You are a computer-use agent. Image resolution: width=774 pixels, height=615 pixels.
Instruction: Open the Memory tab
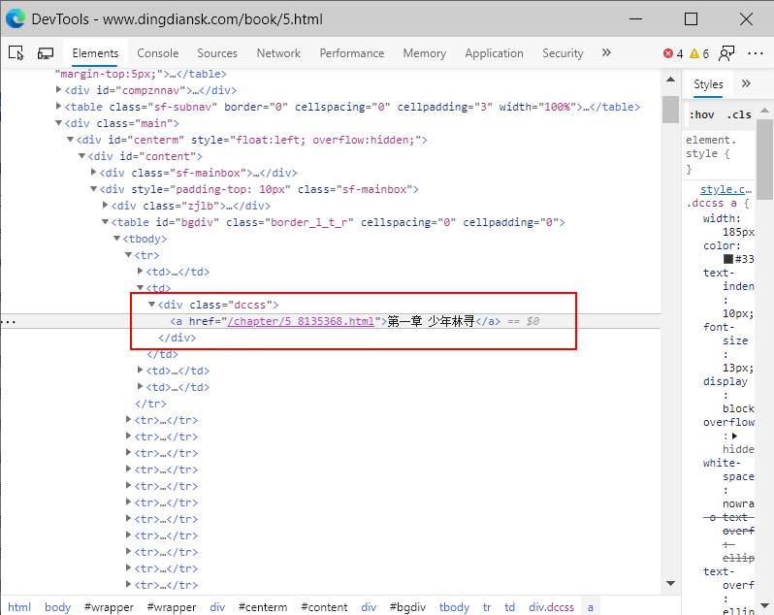[x=425, y=52]
